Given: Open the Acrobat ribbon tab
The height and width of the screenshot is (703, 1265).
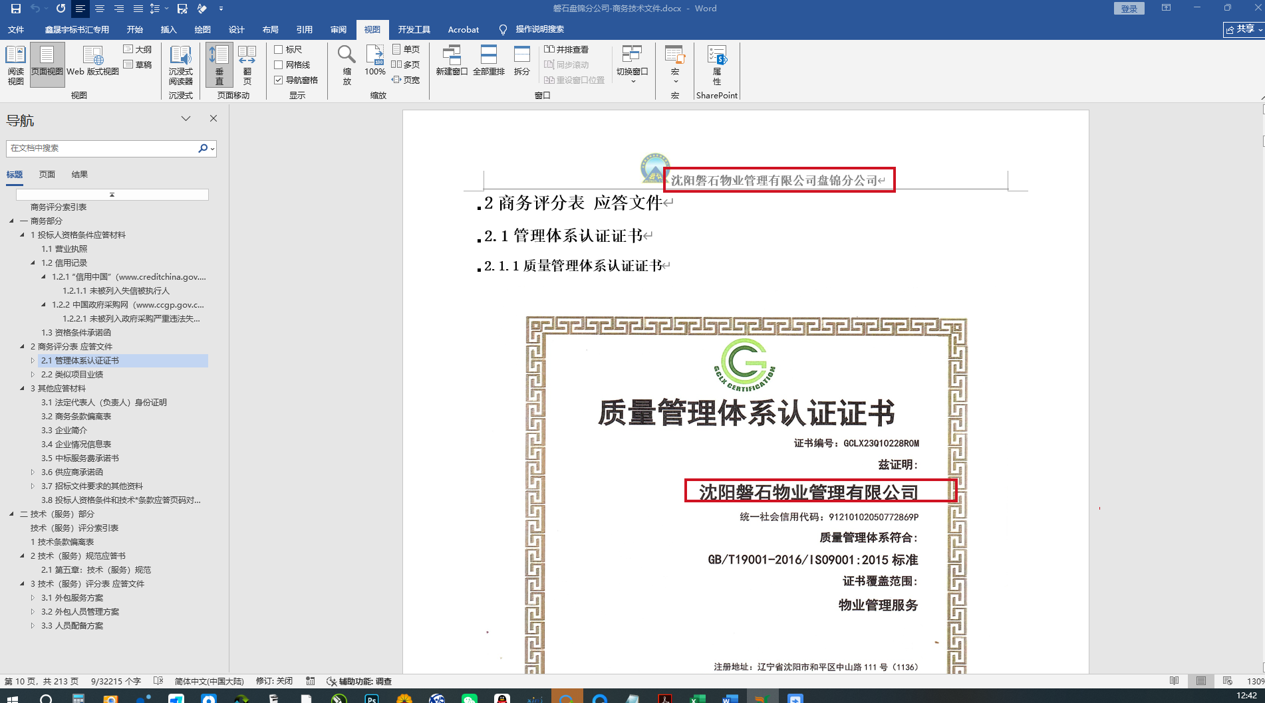Looking at the screenshot, I should (x=464, y=29).
